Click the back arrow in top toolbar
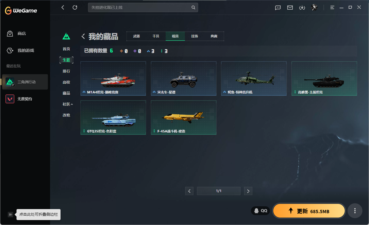 point(63,7)
